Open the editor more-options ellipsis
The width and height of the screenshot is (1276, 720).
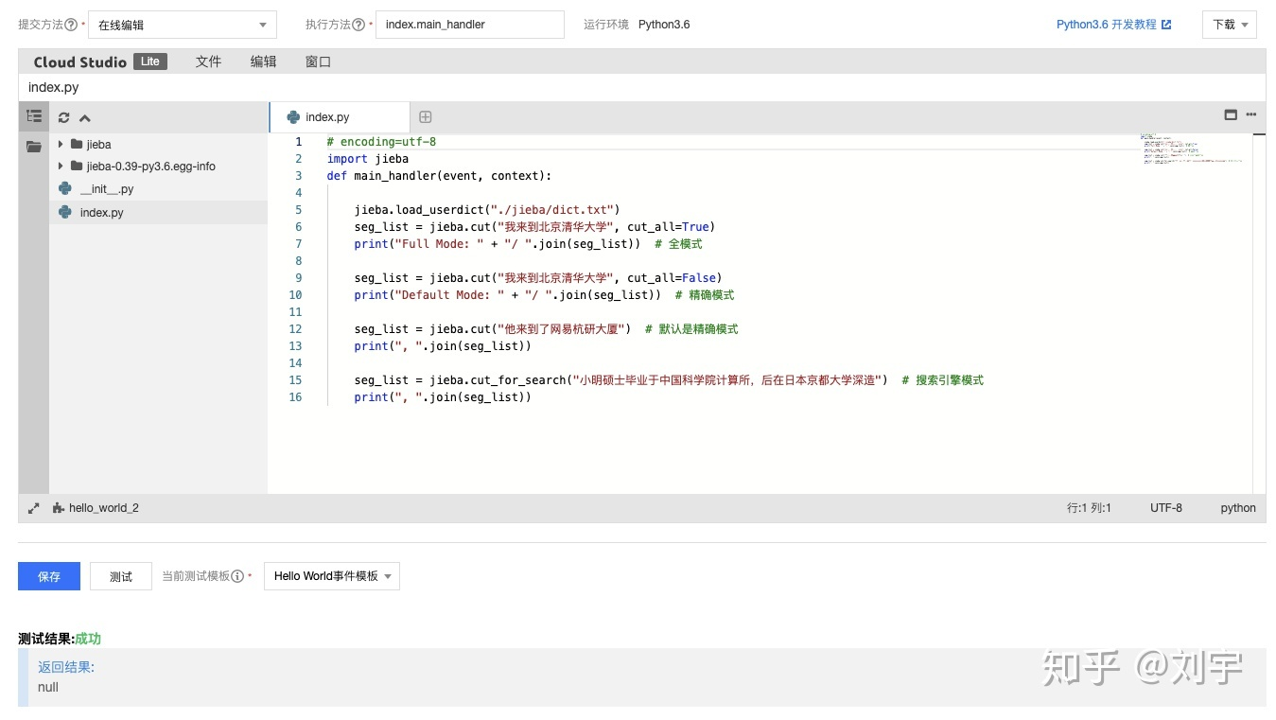coord(1251,114)
